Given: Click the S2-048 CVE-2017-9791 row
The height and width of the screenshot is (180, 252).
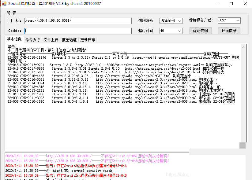Looking at the screenshot, I should click(x=119, y=65).
